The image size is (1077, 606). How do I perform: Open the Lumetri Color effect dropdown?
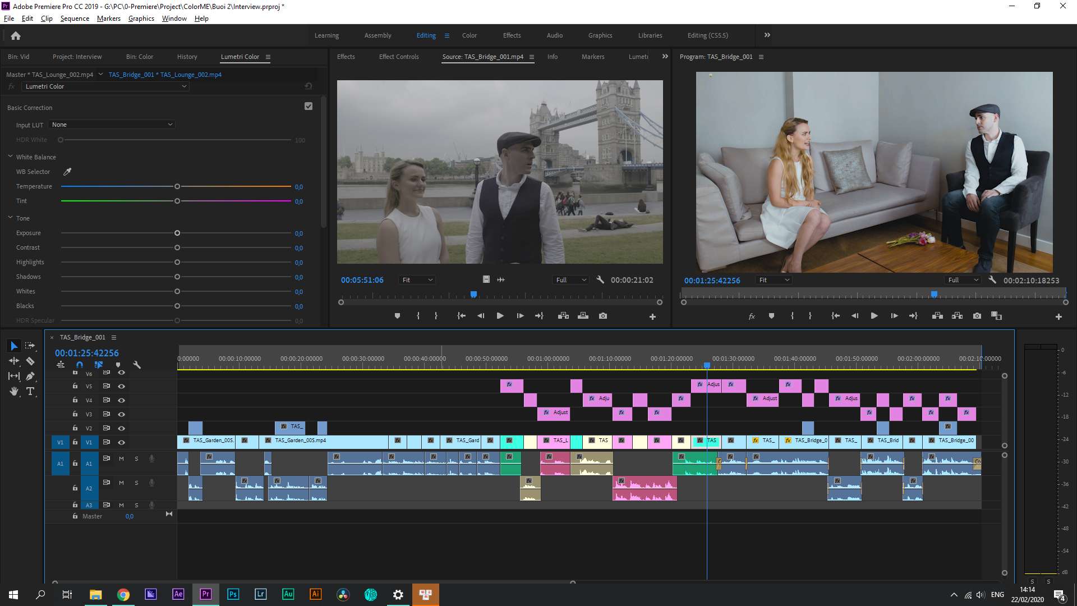coord(105,86)
